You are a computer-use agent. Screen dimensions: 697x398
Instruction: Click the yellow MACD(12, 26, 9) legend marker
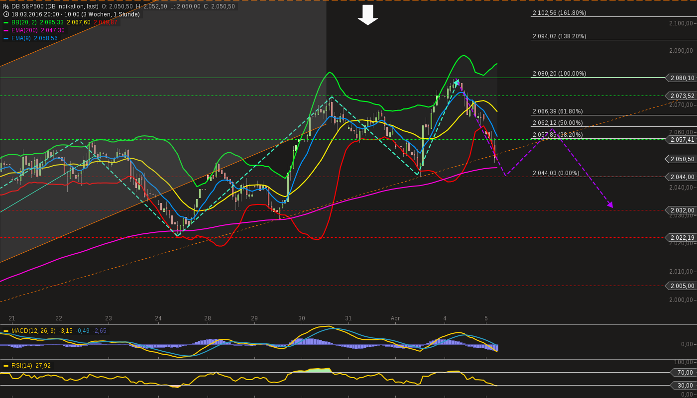pyautogui.click(x=6, y=331)
